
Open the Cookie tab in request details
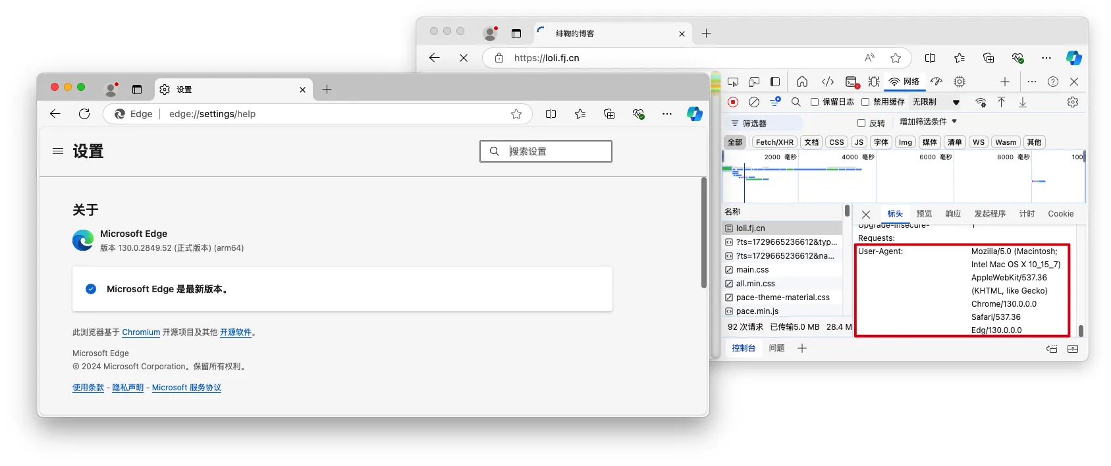point(1060,214)
